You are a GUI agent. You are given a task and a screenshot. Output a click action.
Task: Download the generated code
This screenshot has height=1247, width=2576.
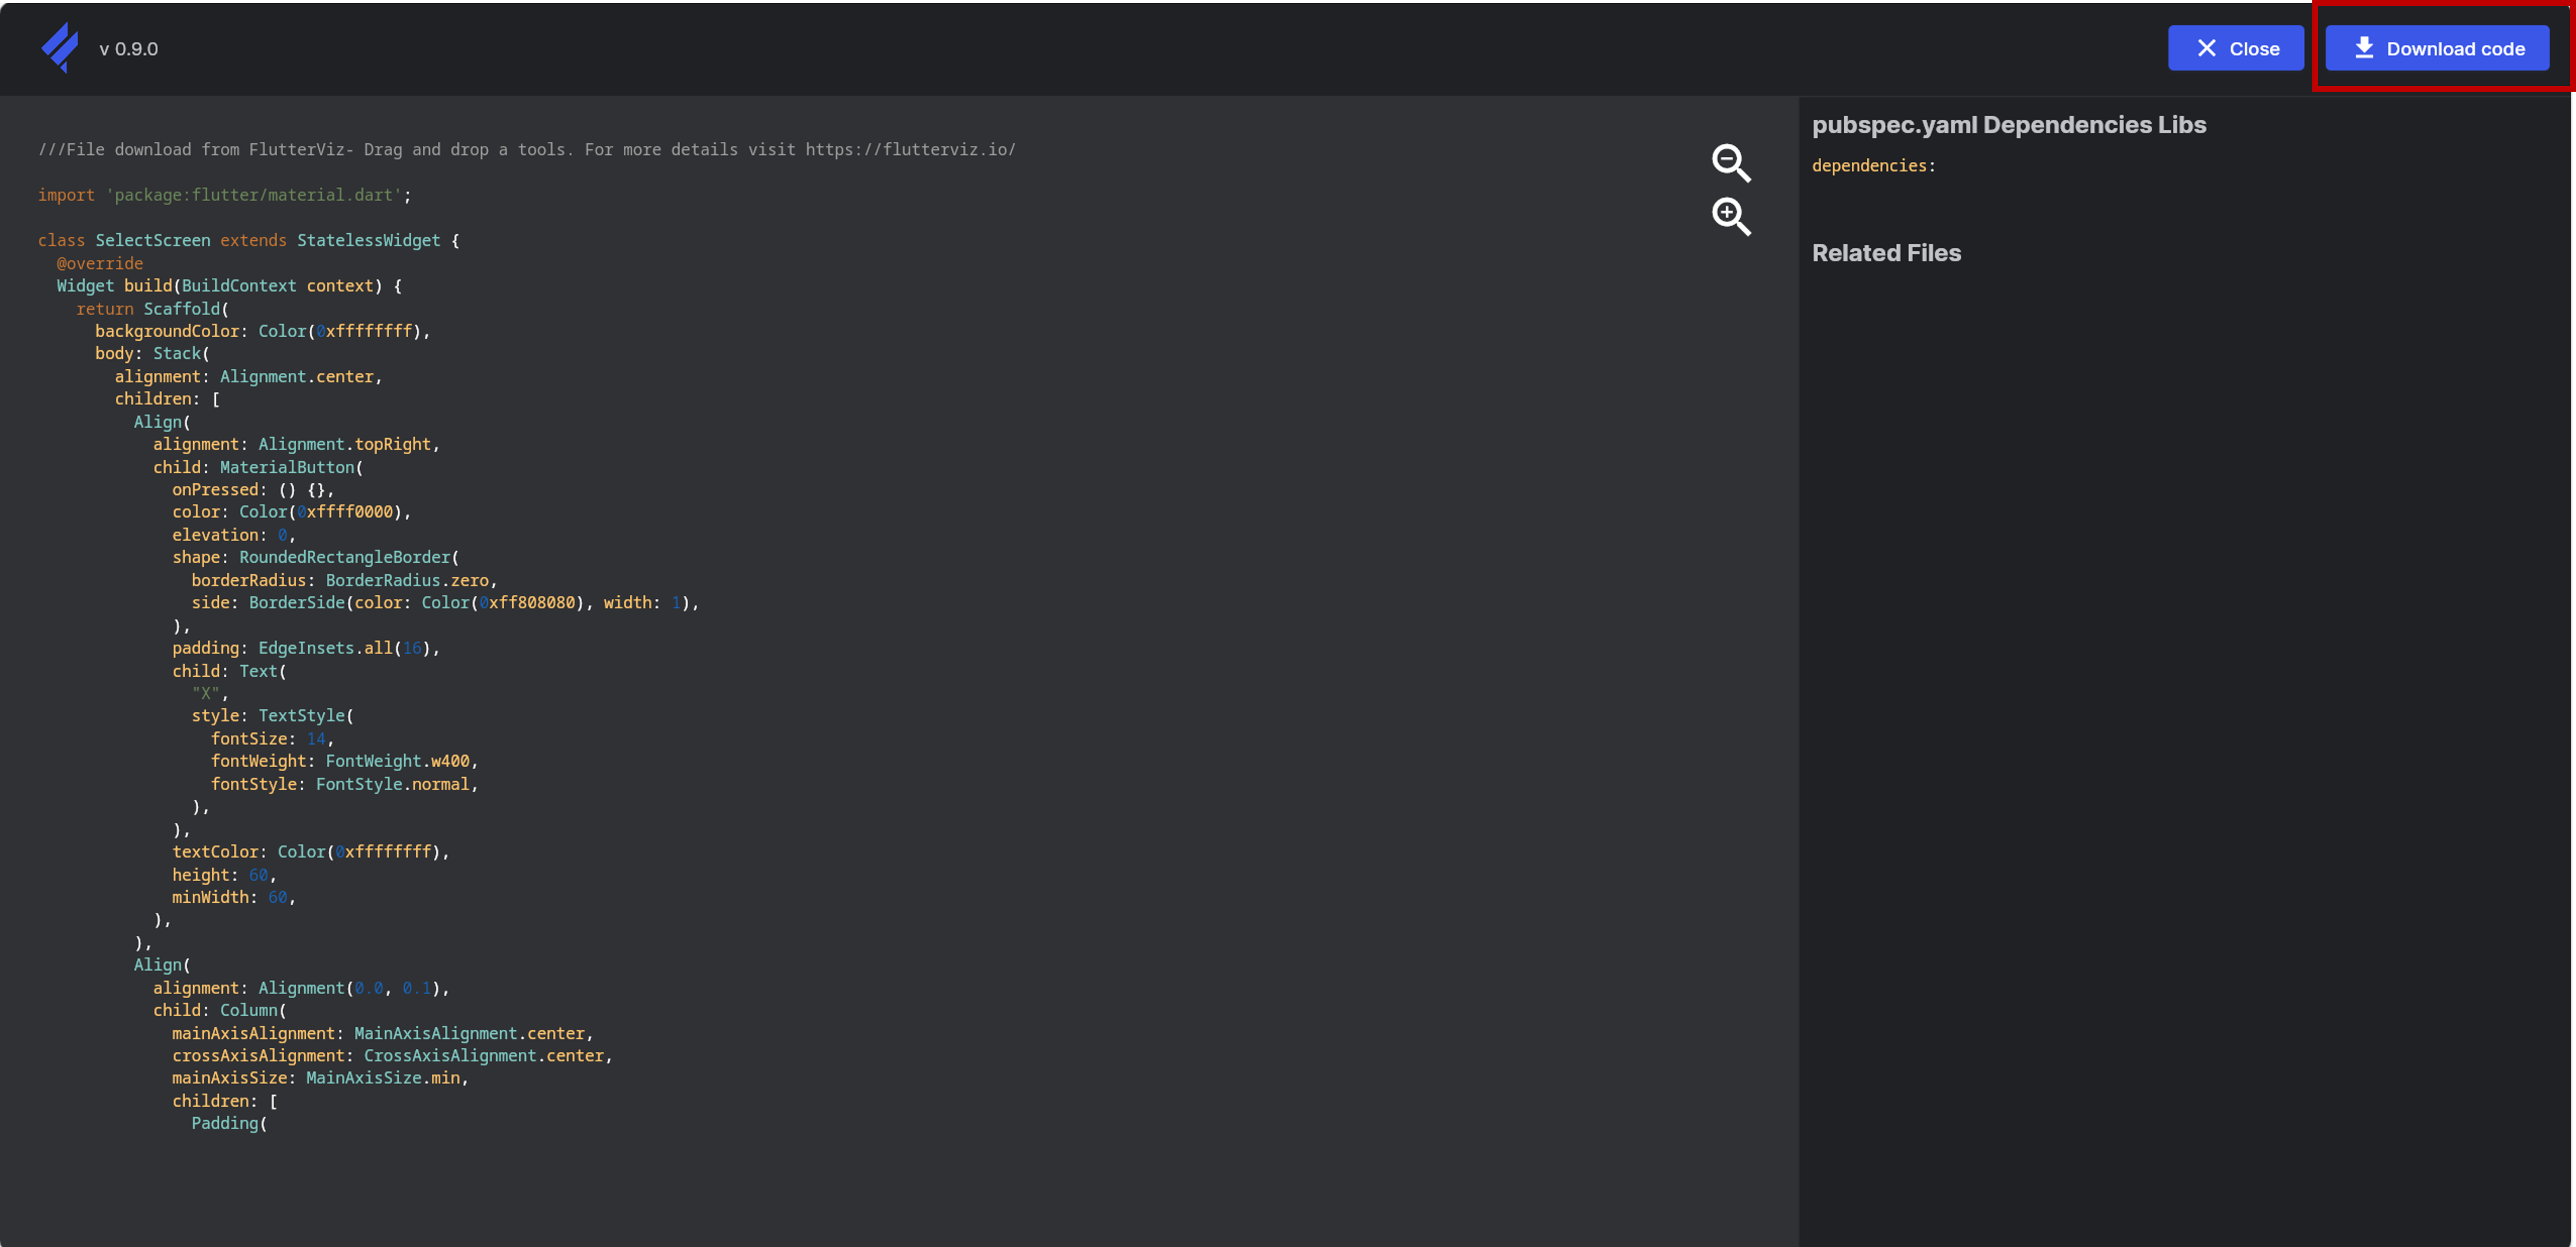click(2437, 48)
